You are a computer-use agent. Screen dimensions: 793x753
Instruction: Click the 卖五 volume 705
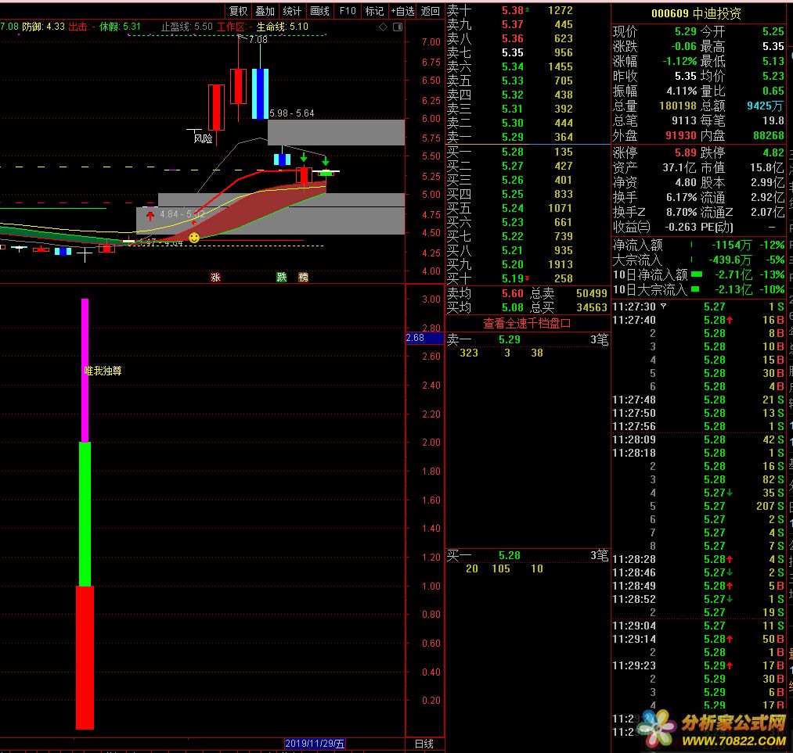click(x=564, y=81)
